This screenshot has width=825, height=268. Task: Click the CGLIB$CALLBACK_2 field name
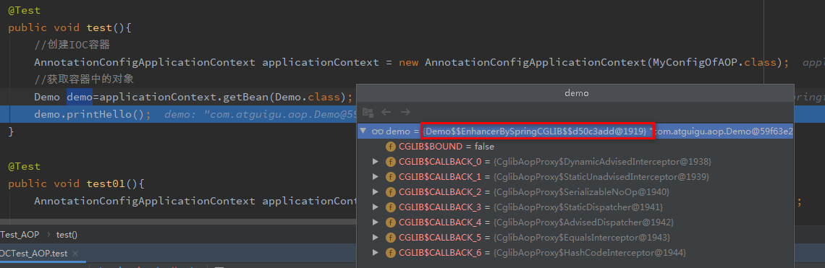[441, 192]
